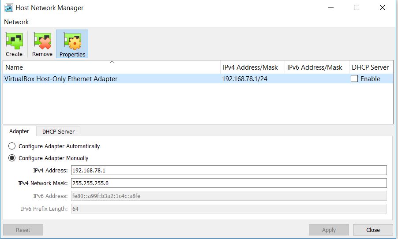Viewport: 398px width, 239px height.
Task: Click the Close button at the bottom
Action: pos(373,230)
